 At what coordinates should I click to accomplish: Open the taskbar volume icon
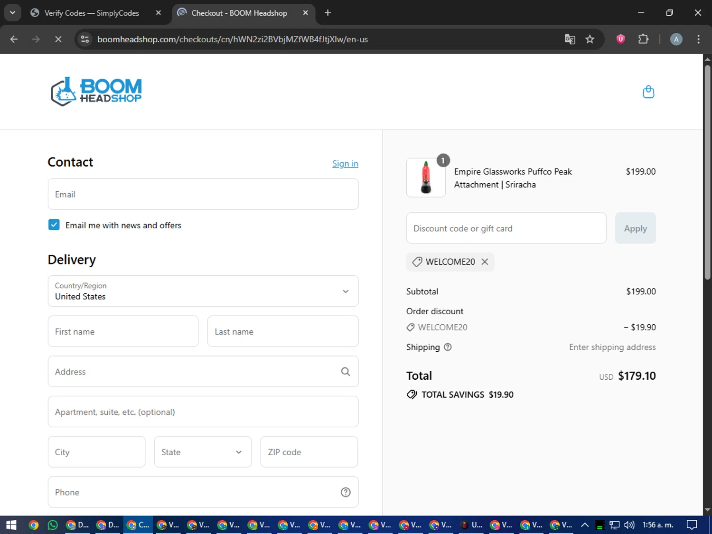click(x=629, y=525)
